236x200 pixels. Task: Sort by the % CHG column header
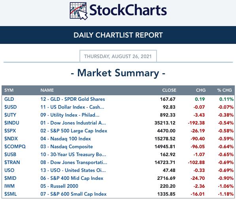(x=225, y=90)
